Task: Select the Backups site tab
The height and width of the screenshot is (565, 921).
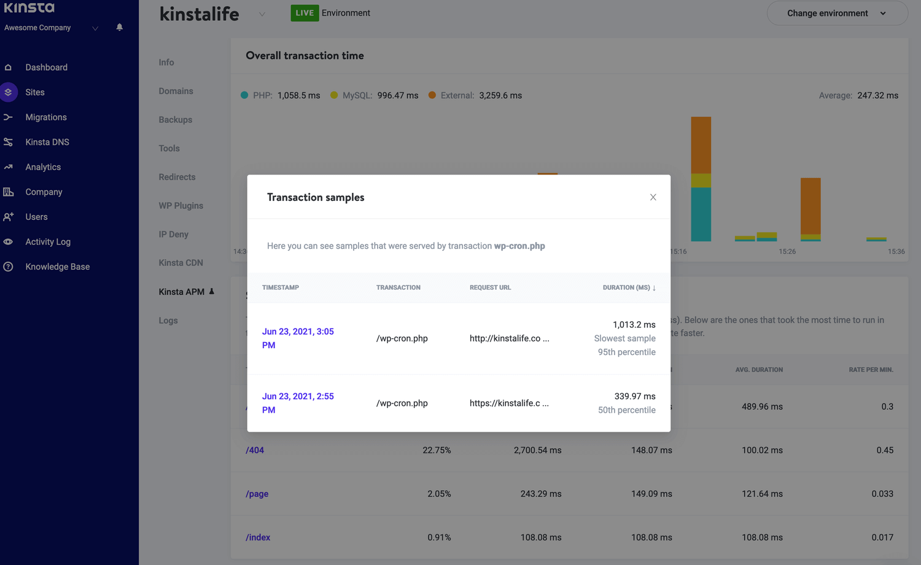Action: [x=176, y=120]
